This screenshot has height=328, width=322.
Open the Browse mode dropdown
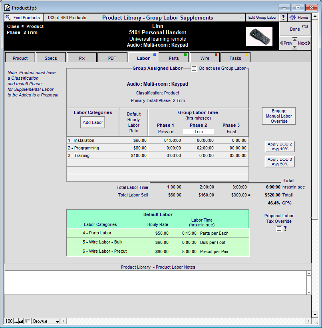pos(46,321)
